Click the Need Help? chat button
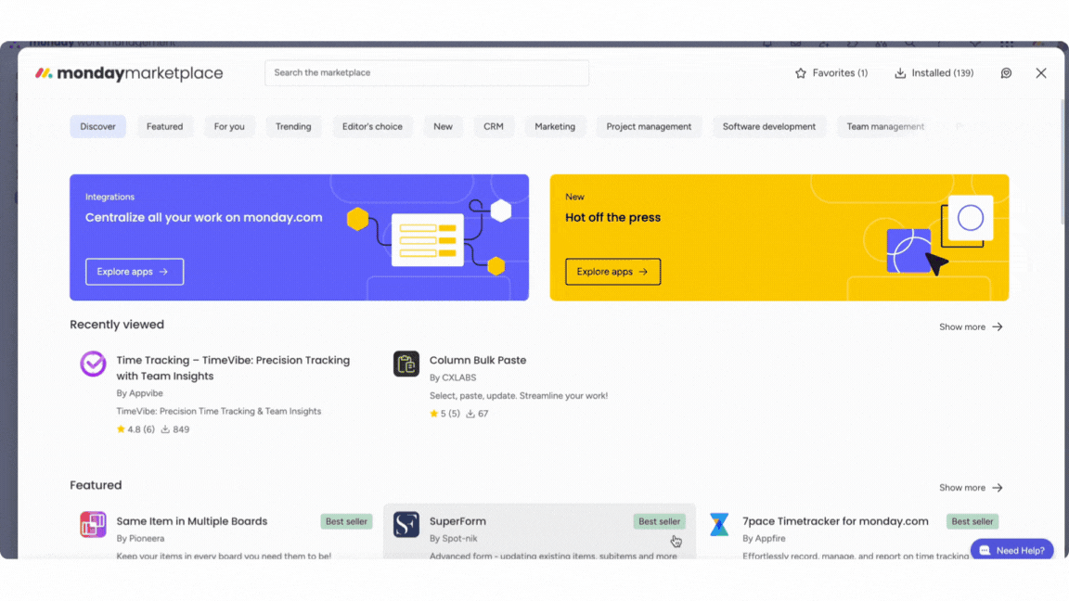This screenshot has width=1069, height=601. [1012, 550]
